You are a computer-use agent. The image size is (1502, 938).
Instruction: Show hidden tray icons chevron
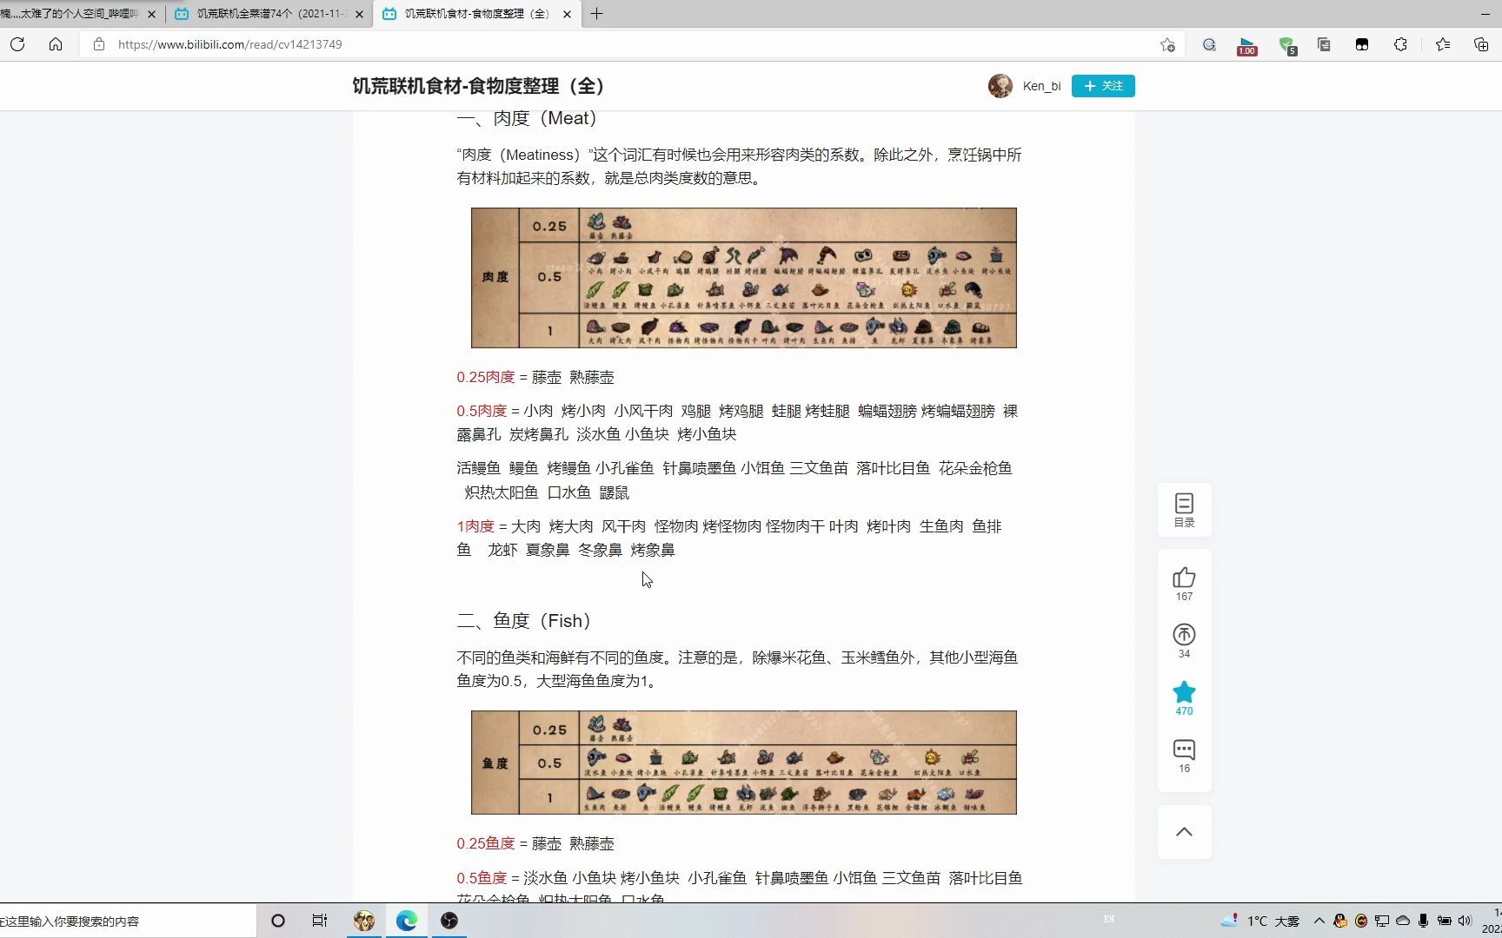pos(1319,921)
